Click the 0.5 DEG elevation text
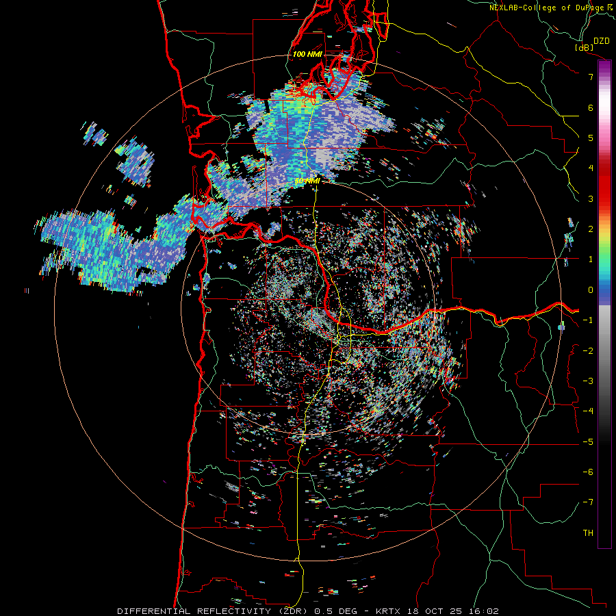616x616 pixels. point(336,611)
